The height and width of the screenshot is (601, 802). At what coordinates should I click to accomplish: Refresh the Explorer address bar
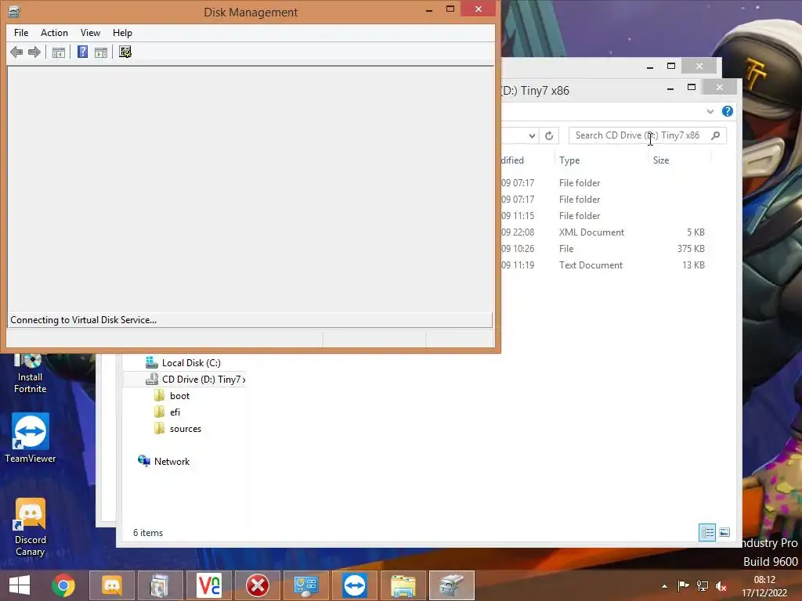[549, 135]
